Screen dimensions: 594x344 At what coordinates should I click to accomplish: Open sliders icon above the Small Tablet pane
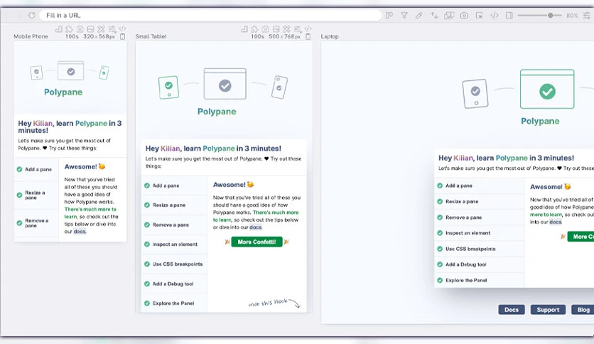point(298,29)
